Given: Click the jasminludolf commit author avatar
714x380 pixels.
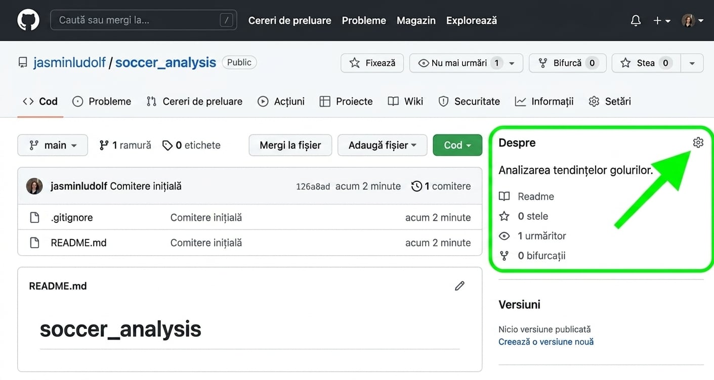Looking at the screenshot, I should (34, 186).
